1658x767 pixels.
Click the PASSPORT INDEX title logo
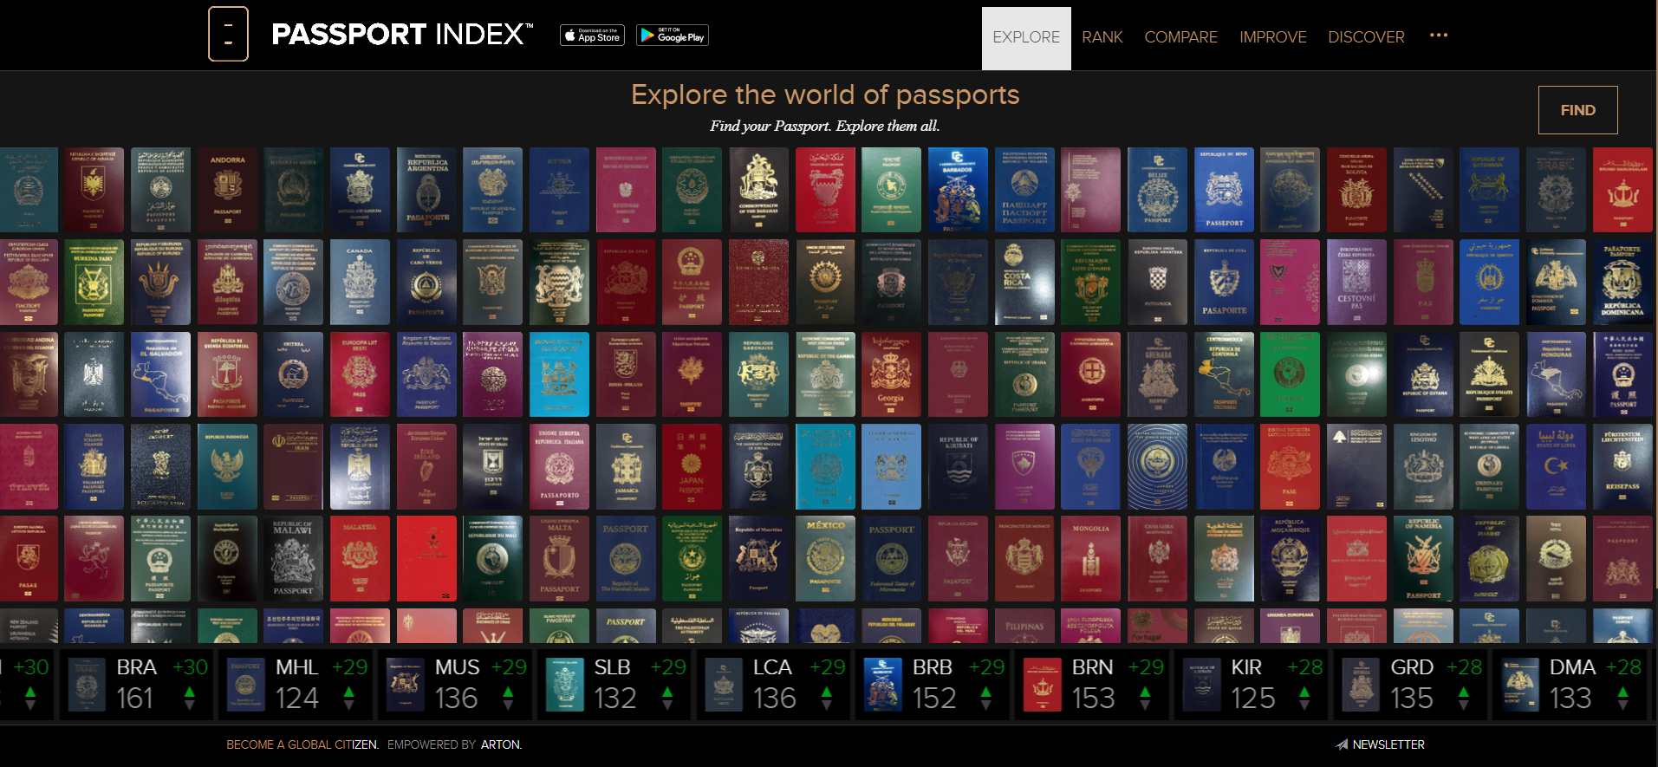pos(402,35)
